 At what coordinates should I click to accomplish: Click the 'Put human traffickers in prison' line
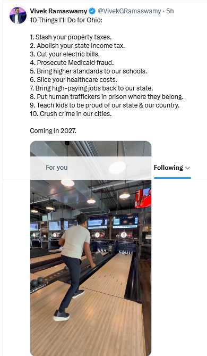[107, 97]
